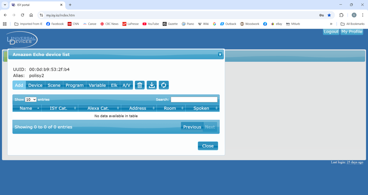
Task: Open the Show entries count dropdown
Action: pos(31,100)
